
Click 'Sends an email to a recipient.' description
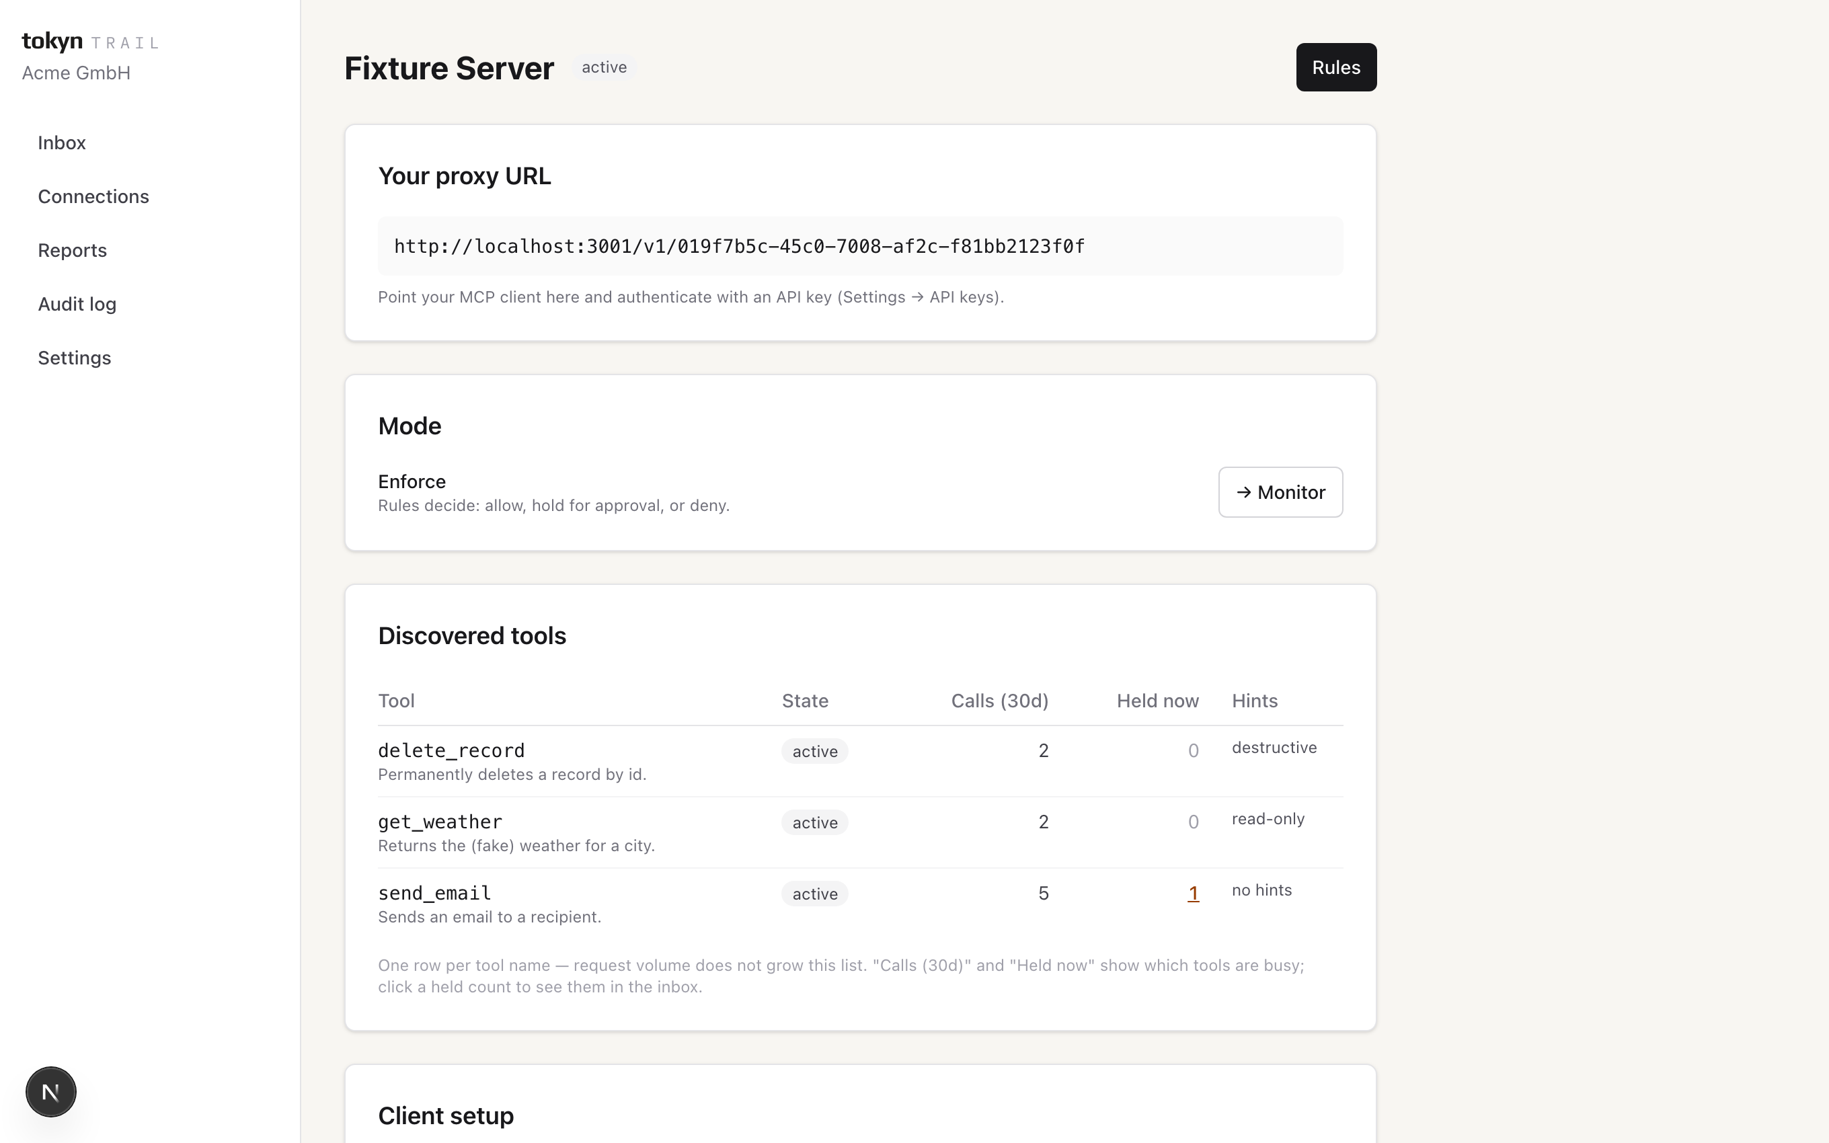coord(490,916)
